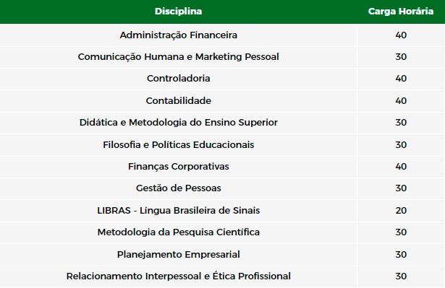Click the Contabilidade discipline cell

(178, 101)
